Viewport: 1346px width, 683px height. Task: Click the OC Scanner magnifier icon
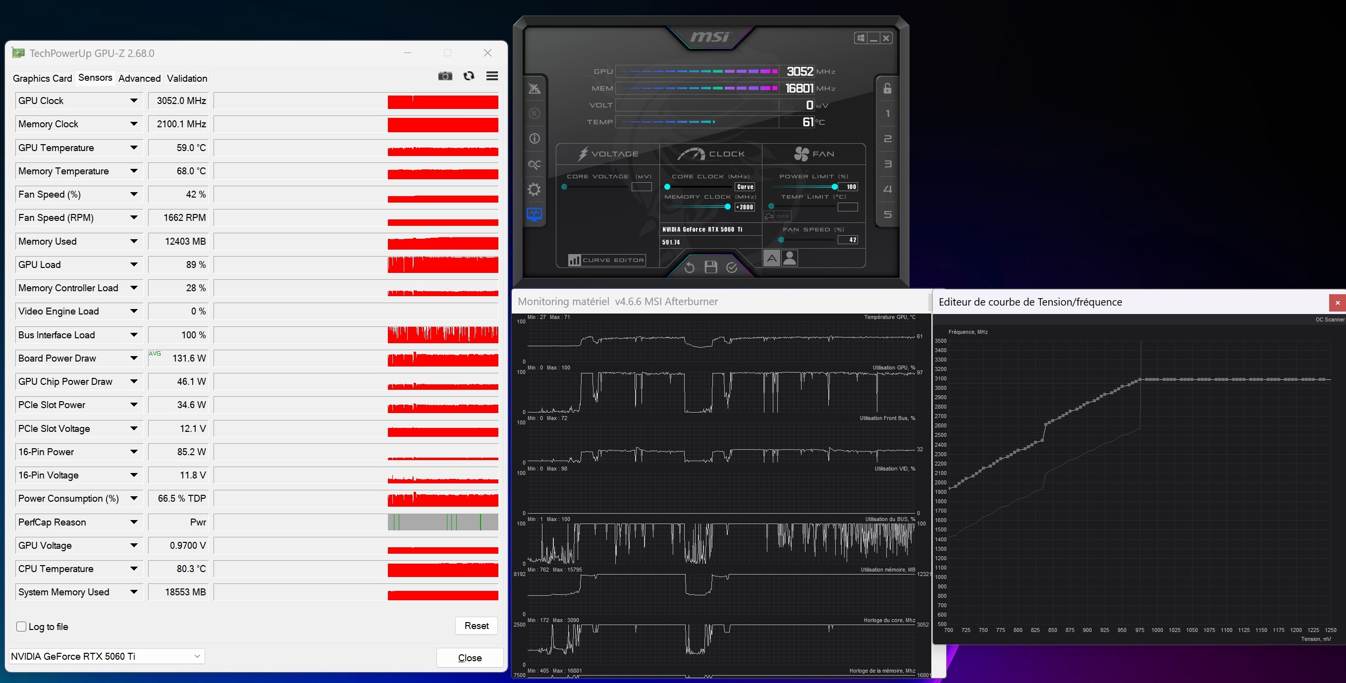(534, 164)
